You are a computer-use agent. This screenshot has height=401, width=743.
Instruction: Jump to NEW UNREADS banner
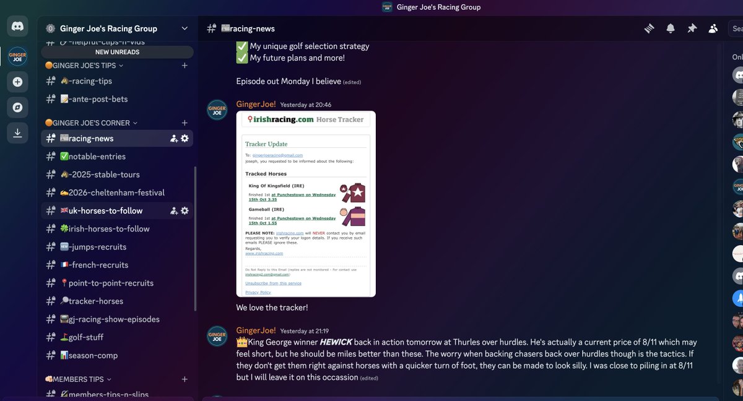117,52
